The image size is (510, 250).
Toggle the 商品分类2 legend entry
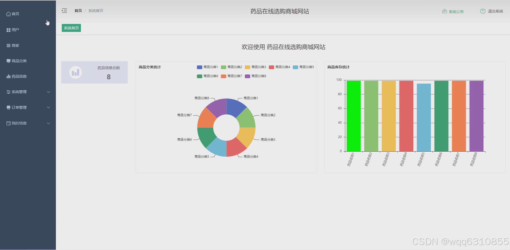point(231,67)
